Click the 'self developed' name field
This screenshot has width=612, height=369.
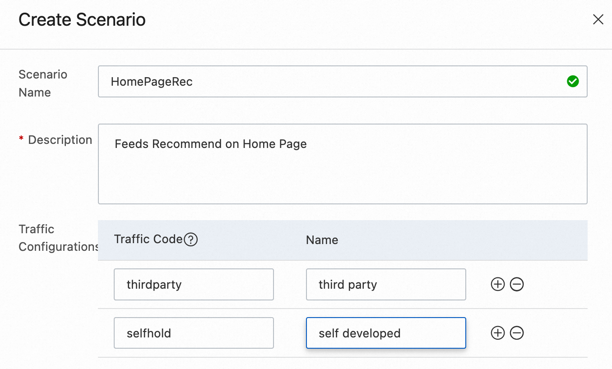tap(385, 333)
